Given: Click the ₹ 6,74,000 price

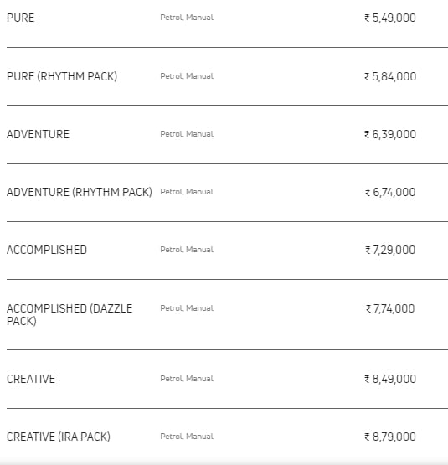Looking at the screenshot, I should click(390, 192).
